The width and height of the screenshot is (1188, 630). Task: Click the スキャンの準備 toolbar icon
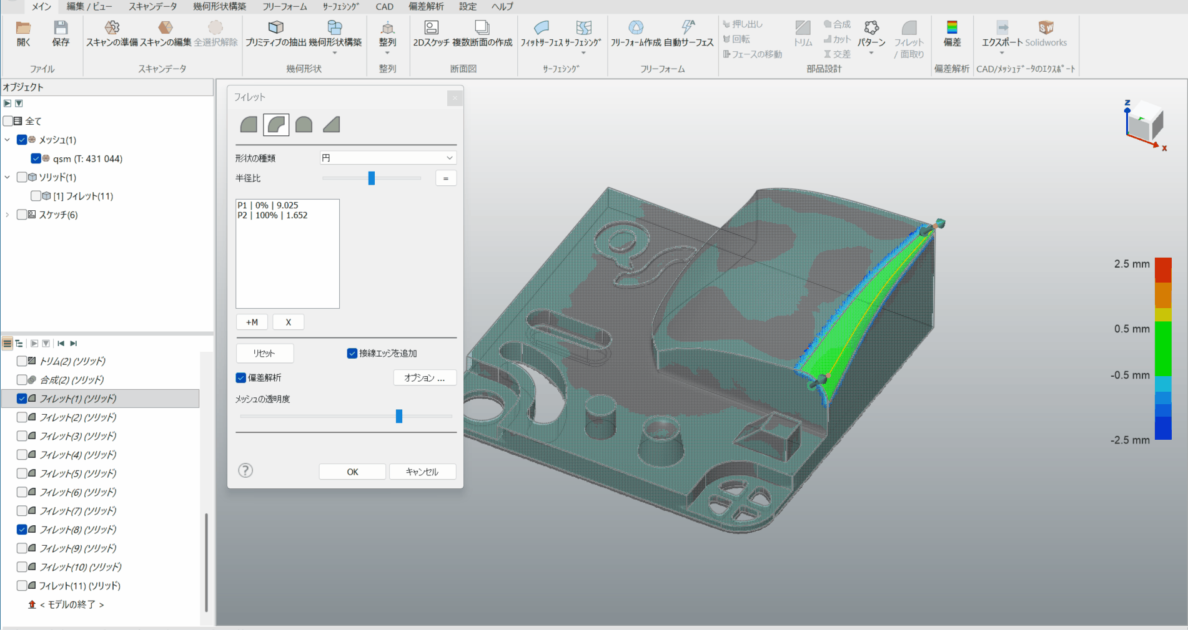coord(112,28)
